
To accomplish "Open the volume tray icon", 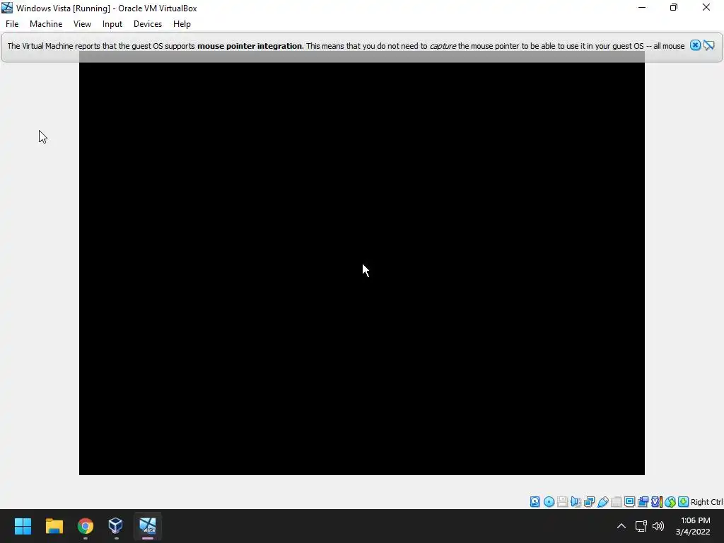I will [x=658, y=526].
